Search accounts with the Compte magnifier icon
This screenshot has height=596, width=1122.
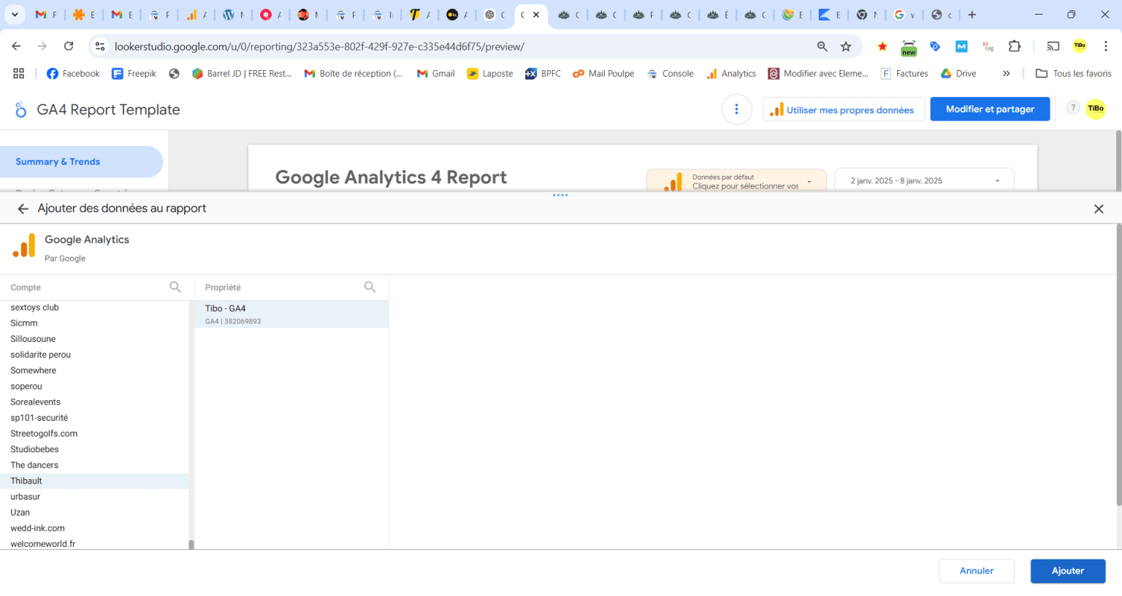pos(175,287)
